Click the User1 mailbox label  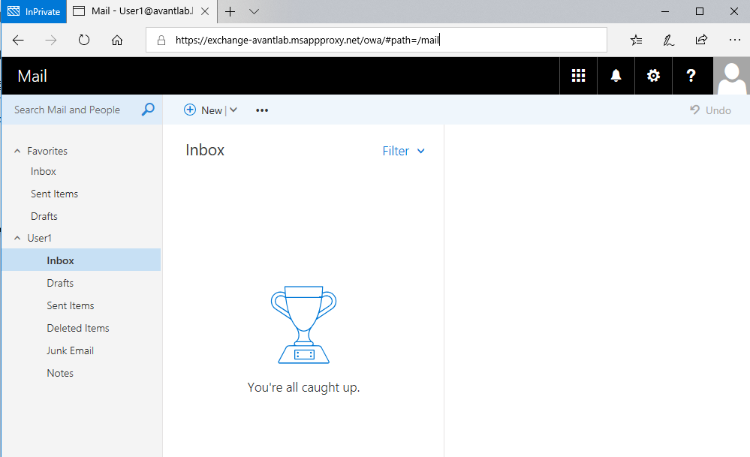(x=39, y=238)
